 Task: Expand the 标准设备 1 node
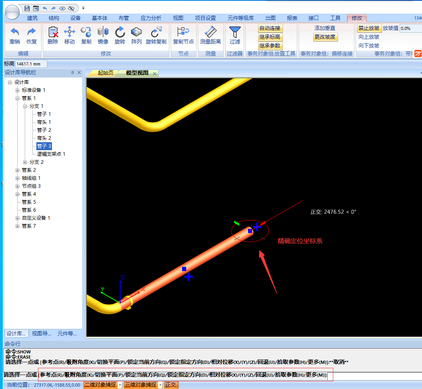tap(18, 90)
